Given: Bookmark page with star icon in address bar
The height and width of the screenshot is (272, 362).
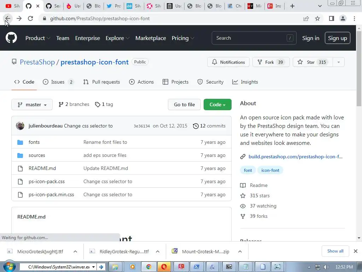Looking at the screenshot, I should (x=317, y=18).
